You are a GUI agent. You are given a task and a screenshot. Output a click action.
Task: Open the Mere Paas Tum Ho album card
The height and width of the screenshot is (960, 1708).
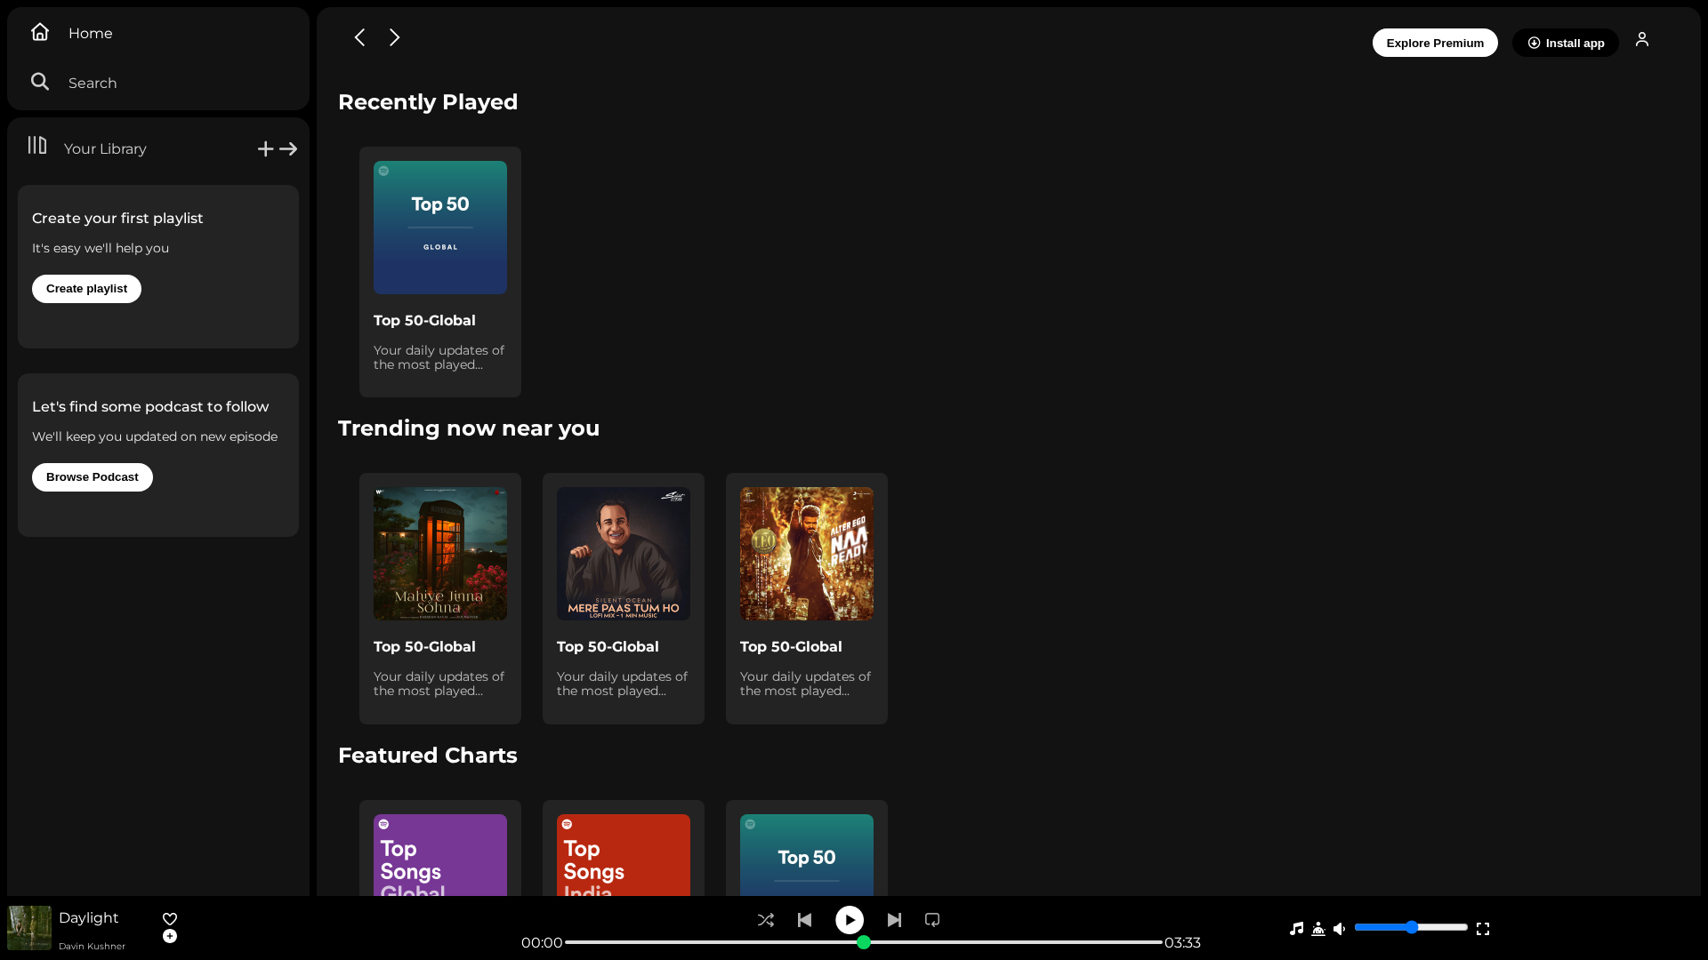(624, 598)
